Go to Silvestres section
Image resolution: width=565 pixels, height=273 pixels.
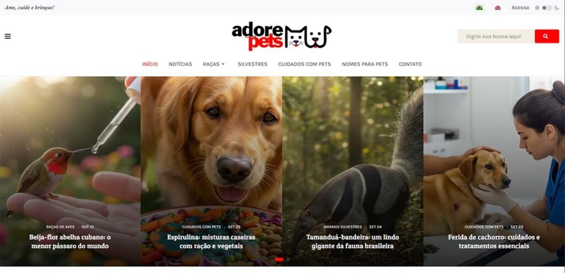[x=252, y=64]
